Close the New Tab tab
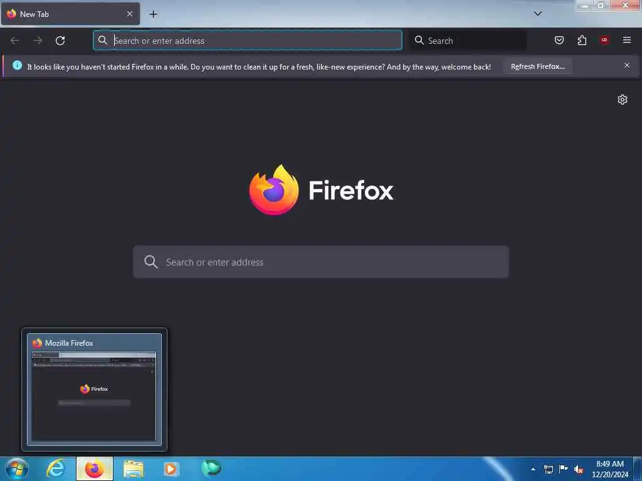Image resolution: width=642 pixels, height=481 pixels. pos(130,14)
